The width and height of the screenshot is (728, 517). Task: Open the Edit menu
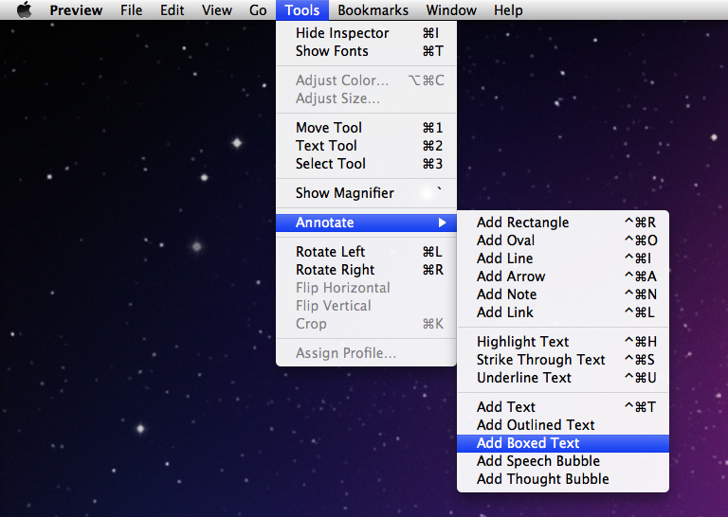point(173,9)
